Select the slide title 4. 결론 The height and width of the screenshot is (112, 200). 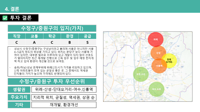coord(12,9)
